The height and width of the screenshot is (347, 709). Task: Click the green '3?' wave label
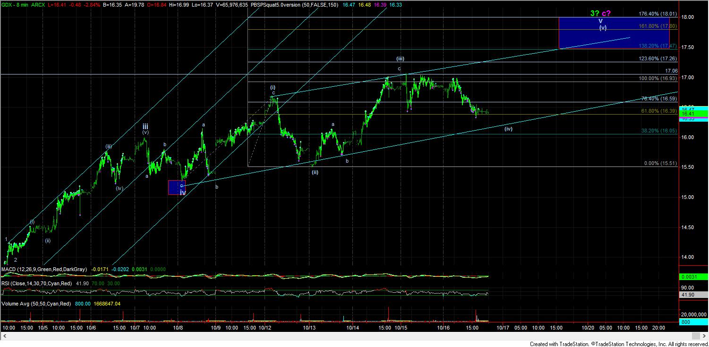pos(595,13)
